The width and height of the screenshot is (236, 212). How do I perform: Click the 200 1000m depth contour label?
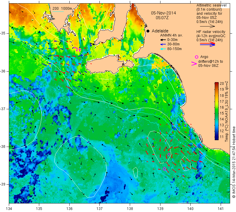pyautogui.click(x=62, y=9)
